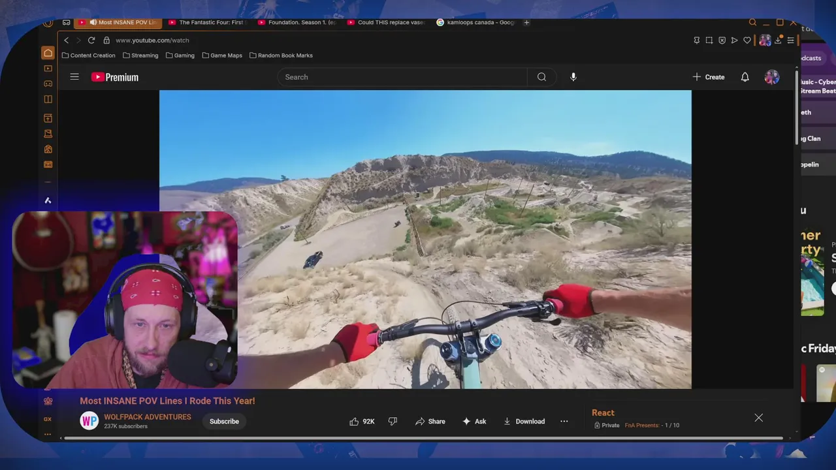
Task: Open the sidebar icon below split-screen panel
Action: [x=48, y=118]
